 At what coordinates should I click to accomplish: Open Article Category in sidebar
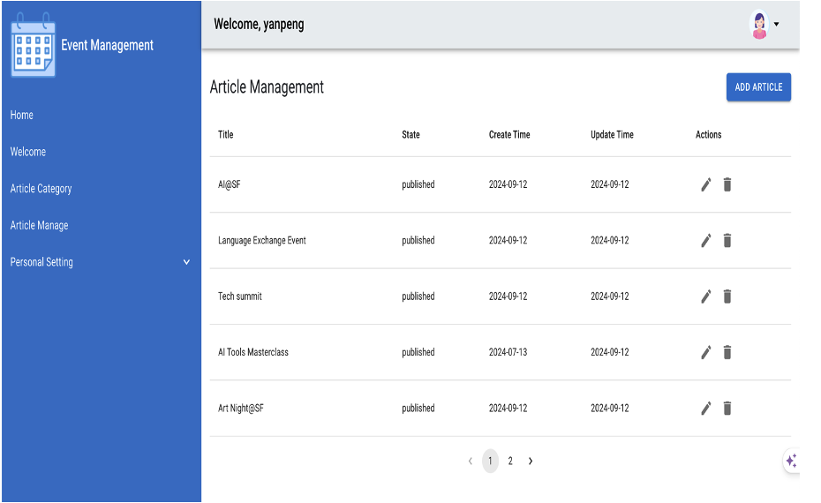click(x=41, y=189)
